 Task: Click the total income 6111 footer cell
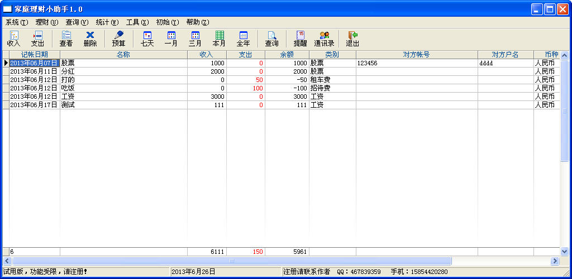[x=207, y=252]
